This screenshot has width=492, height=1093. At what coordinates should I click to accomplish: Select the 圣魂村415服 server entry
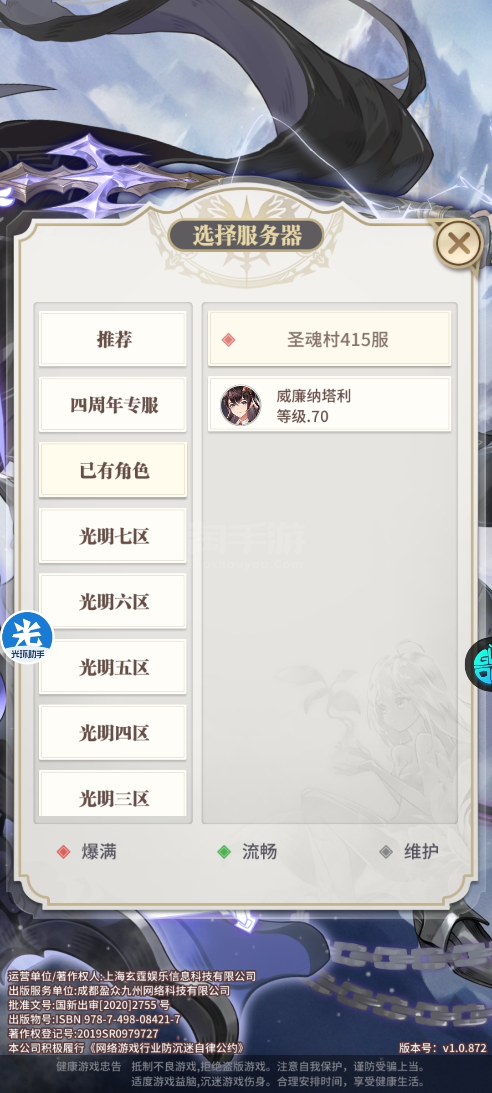330,339
